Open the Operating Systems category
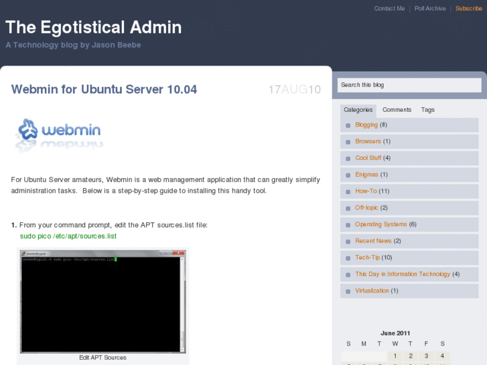The image size is (487, 365). point(380,224)
